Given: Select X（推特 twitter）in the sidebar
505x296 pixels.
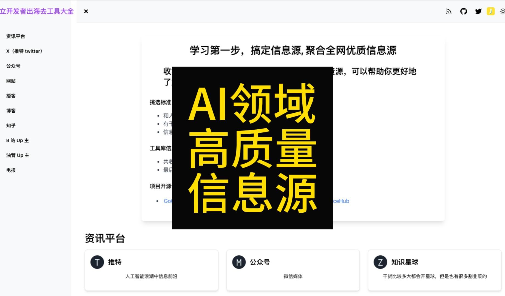Looking at the screenshot, I should (24, 51).
